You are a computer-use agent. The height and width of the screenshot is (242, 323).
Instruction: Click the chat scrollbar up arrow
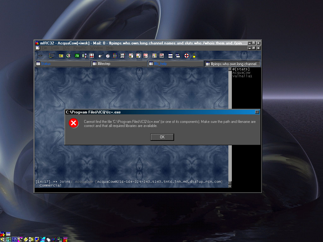pyautogui.click(x=230, y=69)
